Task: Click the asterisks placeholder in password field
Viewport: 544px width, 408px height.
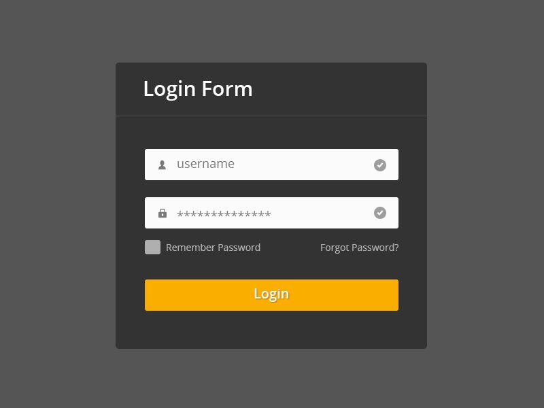Action: pos(224,214)
